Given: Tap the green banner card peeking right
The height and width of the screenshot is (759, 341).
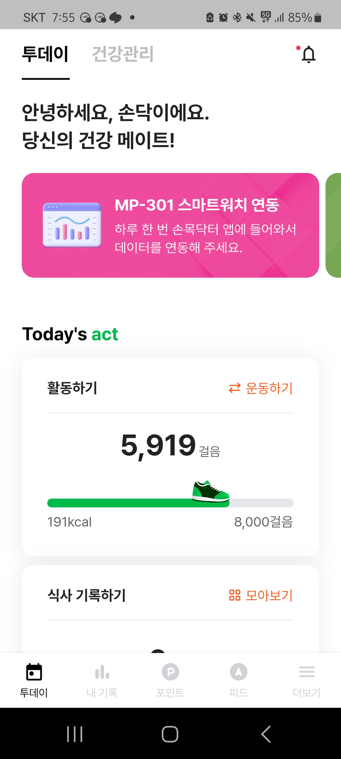Looking at the screenshot, I should coord(334,225).
